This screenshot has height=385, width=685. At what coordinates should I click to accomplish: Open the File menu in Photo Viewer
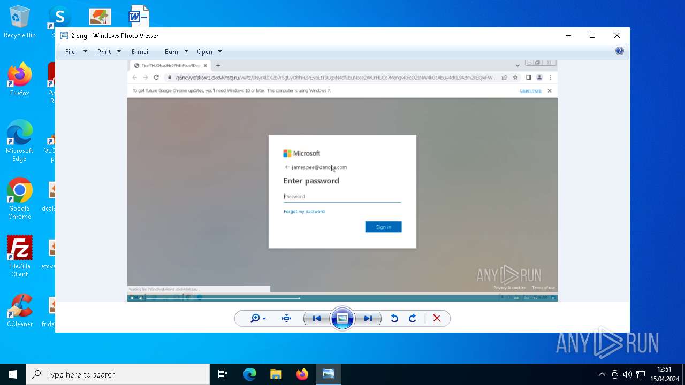[70, 52]
